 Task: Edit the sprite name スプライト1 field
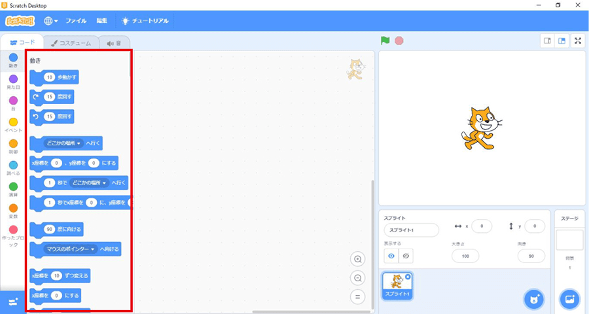[x=412, y=230]
